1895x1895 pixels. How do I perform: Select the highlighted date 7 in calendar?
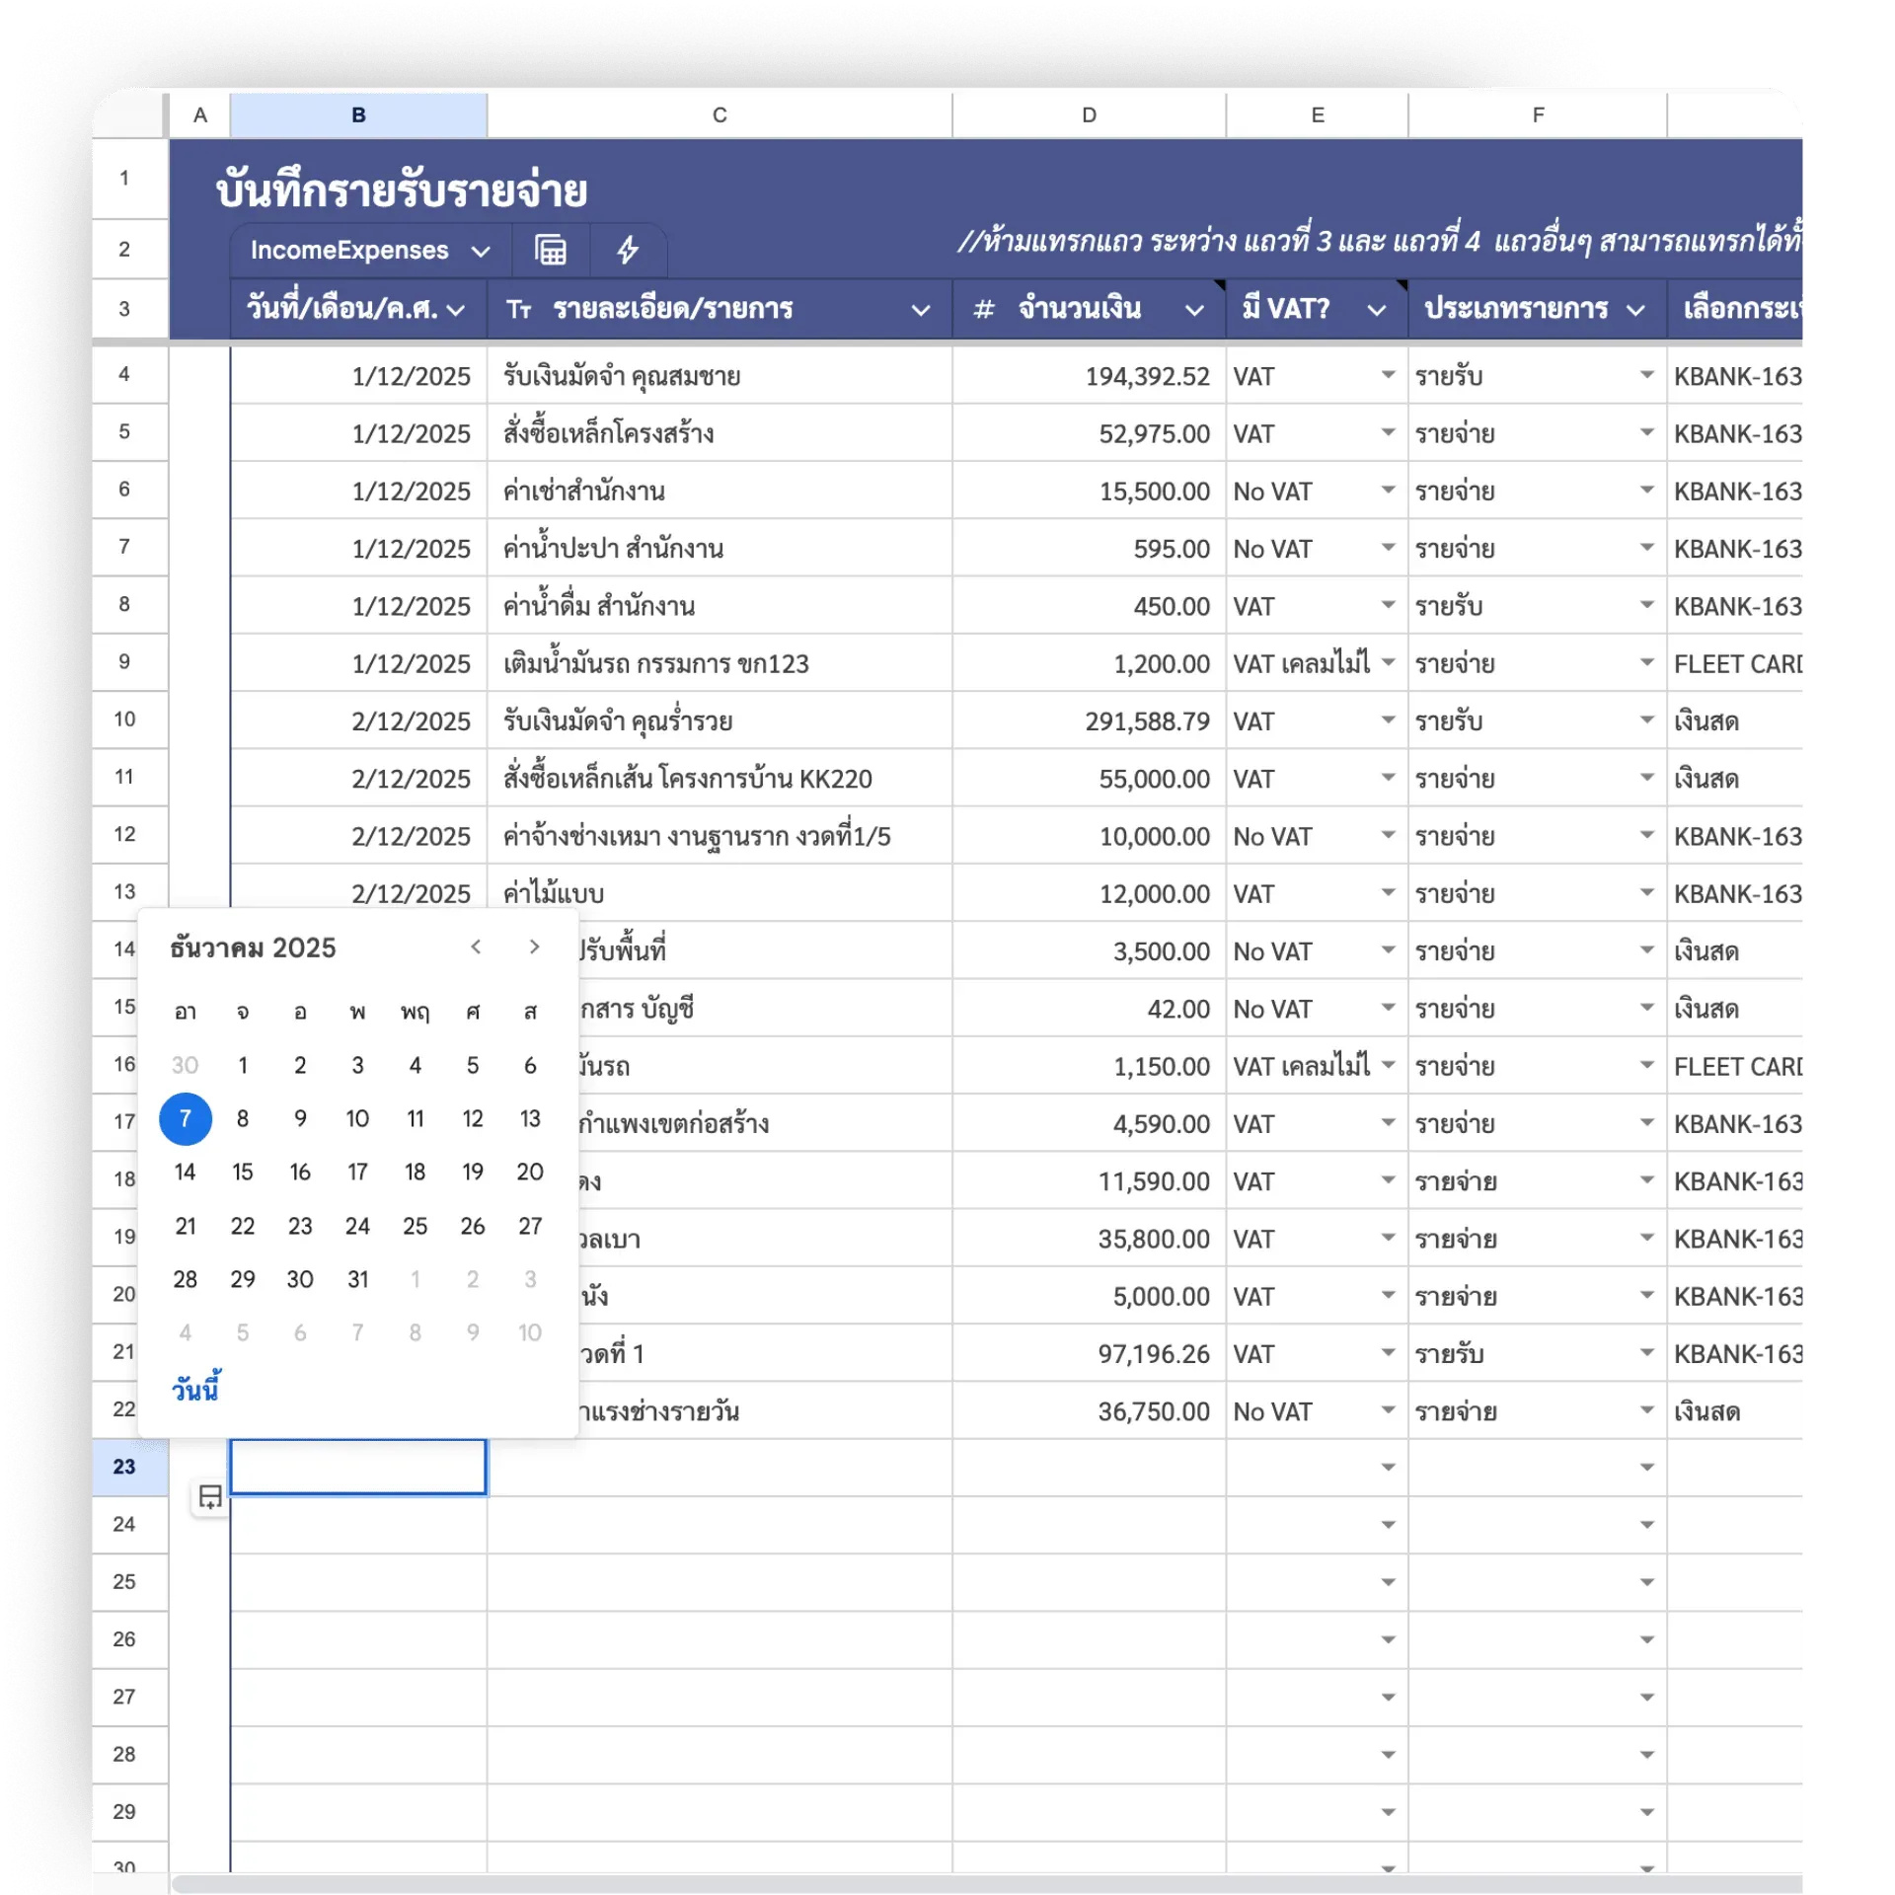pyautogui.click(x=186, y=1118)
